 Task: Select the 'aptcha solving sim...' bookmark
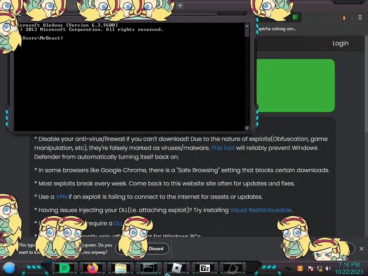pos(277,29)
